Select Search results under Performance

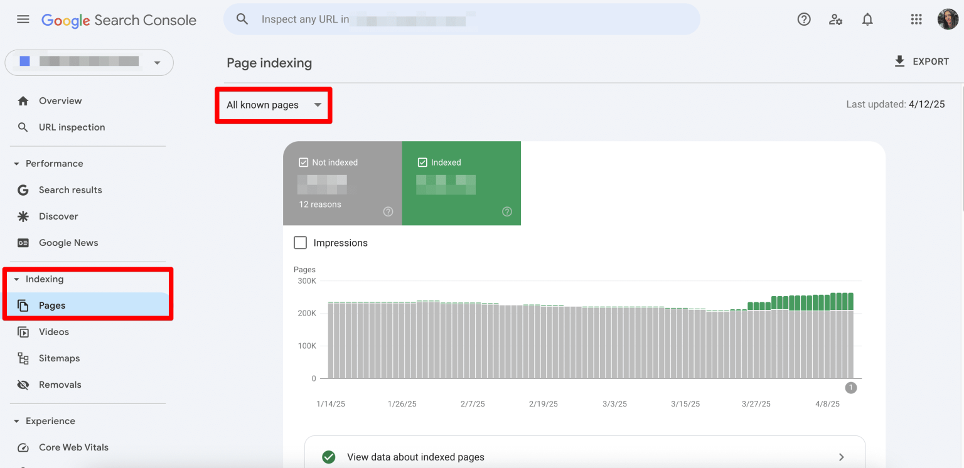point(70,189)
